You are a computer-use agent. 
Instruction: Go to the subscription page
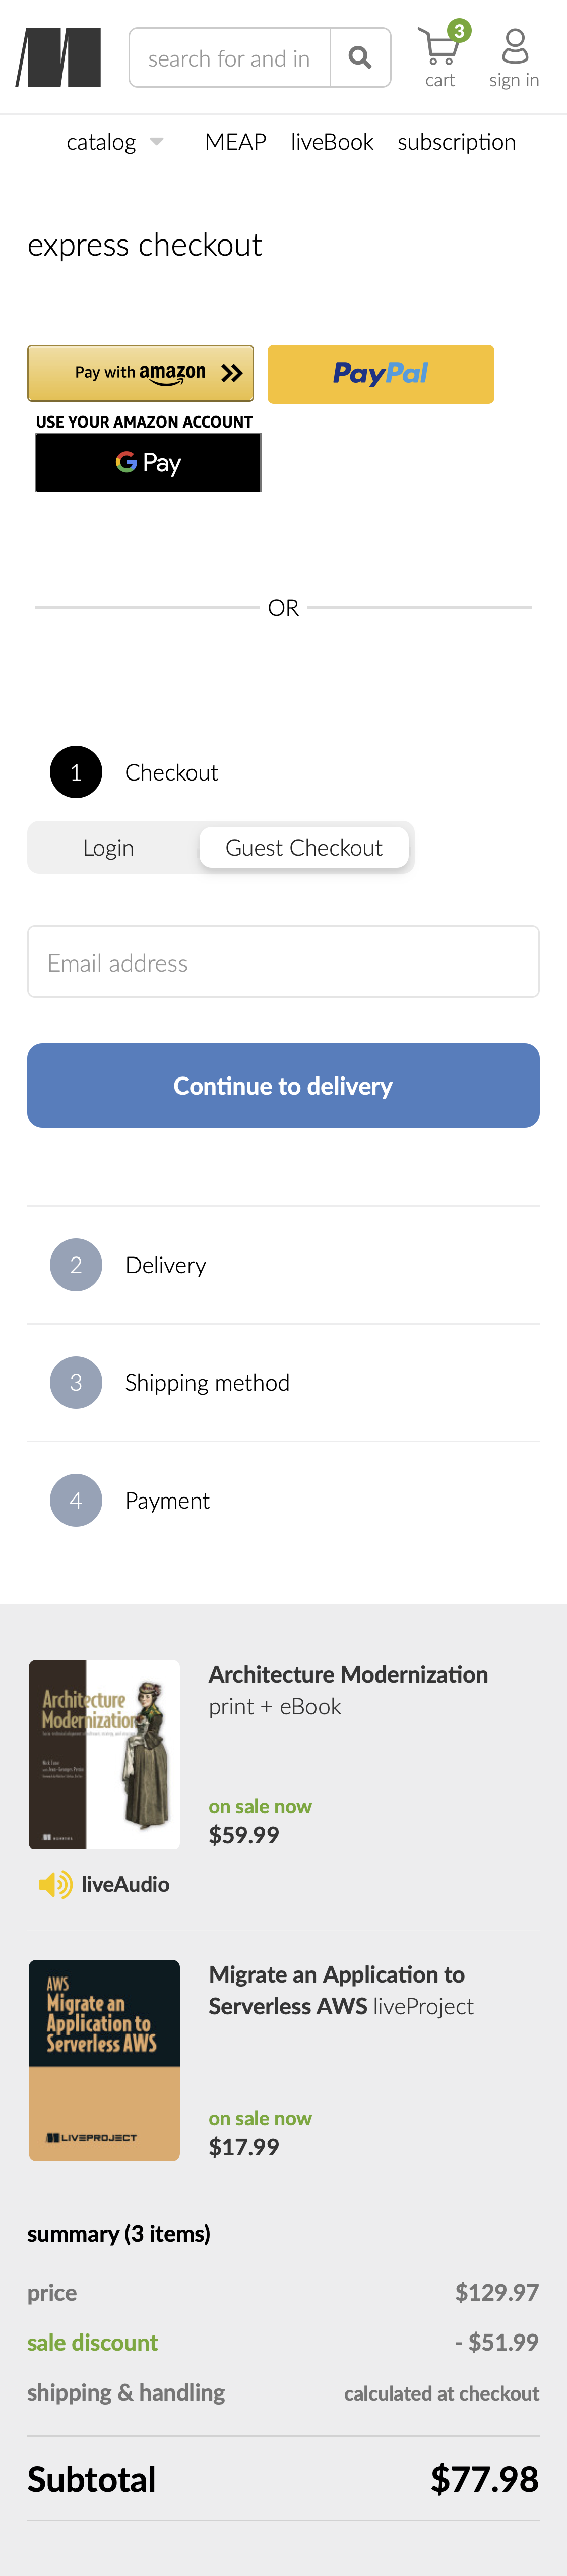456,141
